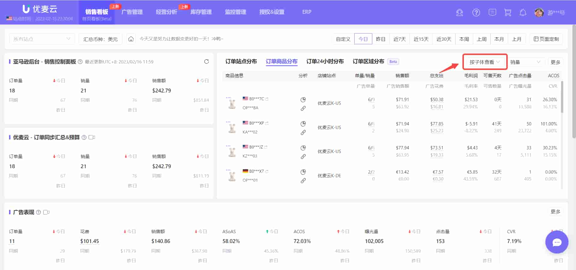Click B0***X7 product thumbnail
This screenshot has width=576, height=270.
(x=232, y=176)
